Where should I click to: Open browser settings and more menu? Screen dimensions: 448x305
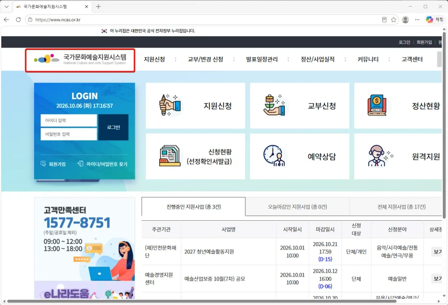point(417,20)
